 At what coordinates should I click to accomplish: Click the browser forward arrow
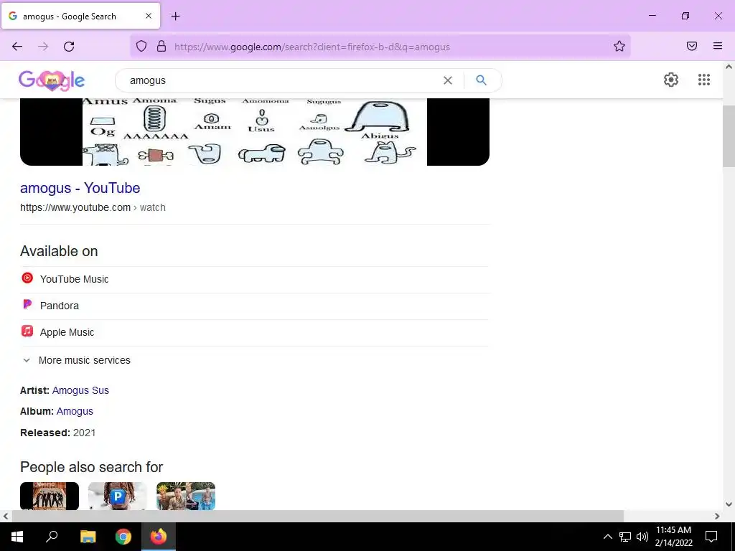(43, 47)
